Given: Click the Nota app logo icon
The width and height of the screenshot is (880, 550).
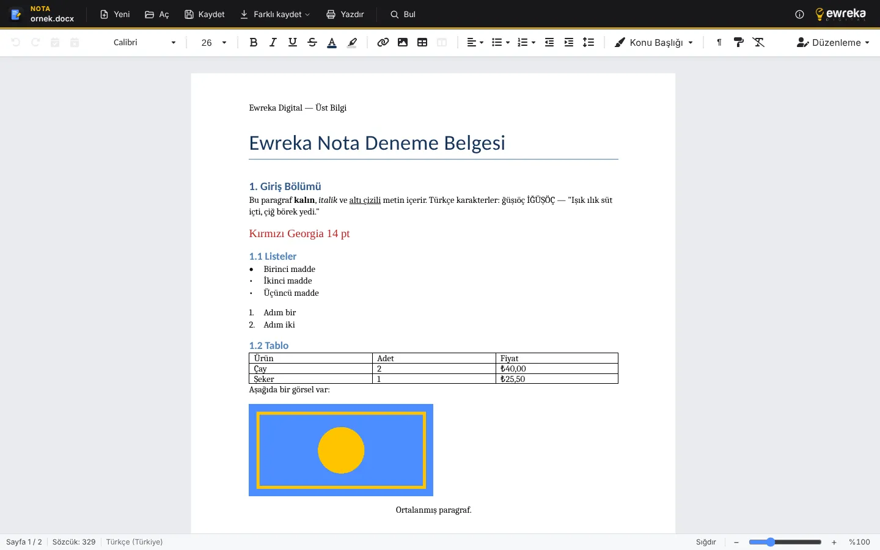Looking at the screenshot, I should click(16, 14).
